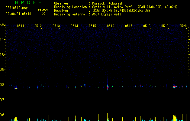Click the Receiving antenna label
The image size is (190, 121).
69,14
